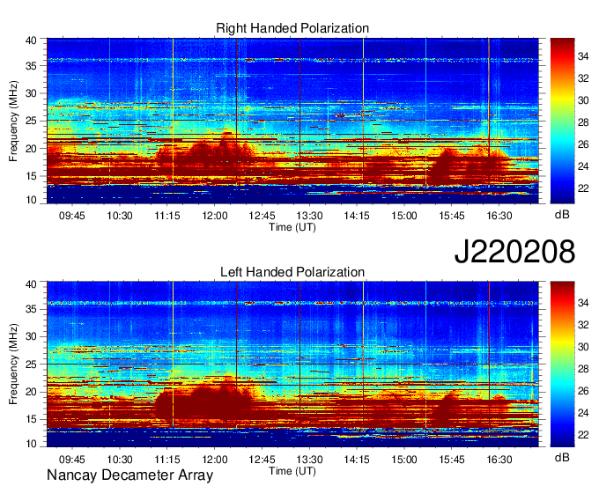Click '14:15' time tick of Right Handed plot
Image resolution: width=599 pixels, height=486 pixels.
[357, 216]
